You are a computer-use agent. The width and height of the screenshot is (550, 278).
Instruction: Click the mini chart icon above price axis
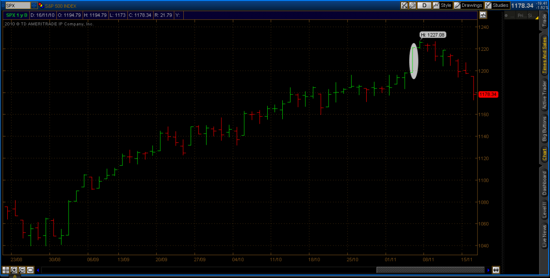[483, 15]
